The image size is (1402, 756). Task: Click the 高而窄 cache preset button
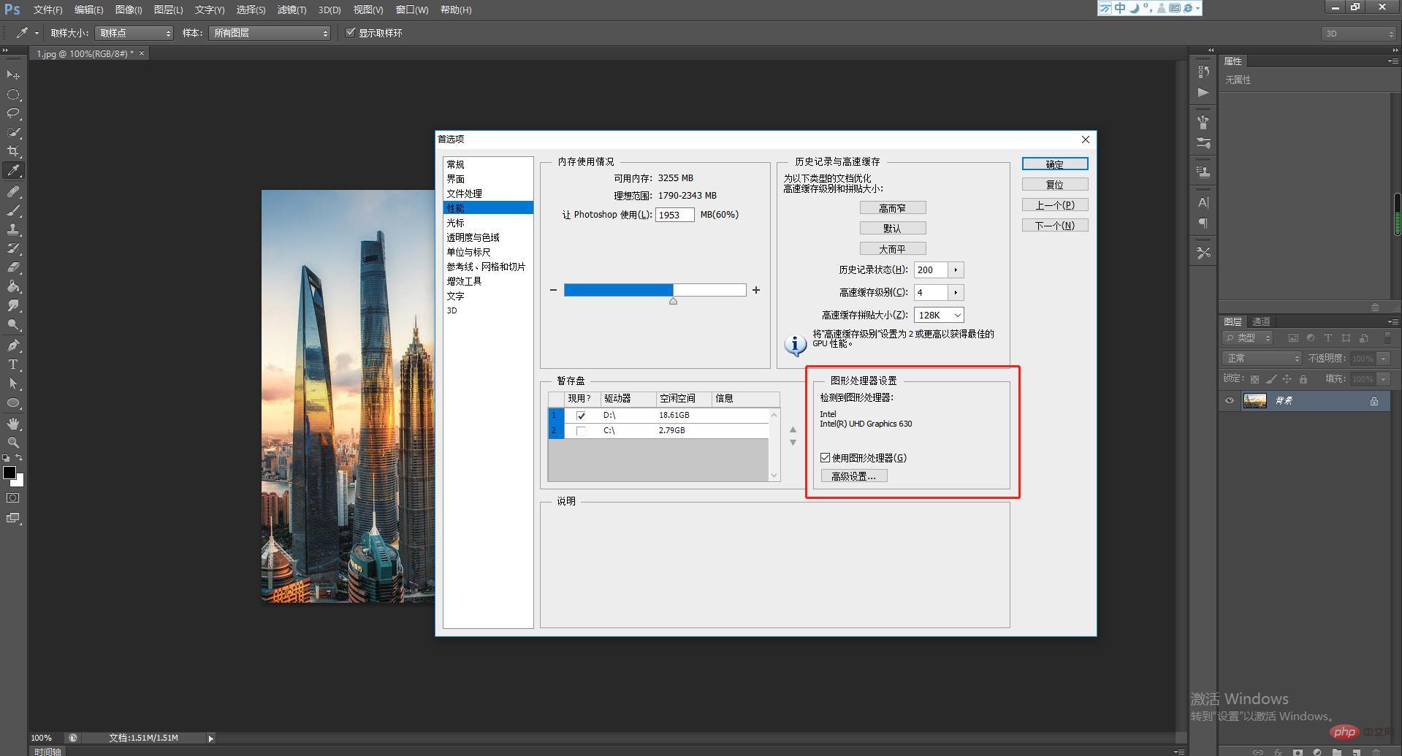893,208
